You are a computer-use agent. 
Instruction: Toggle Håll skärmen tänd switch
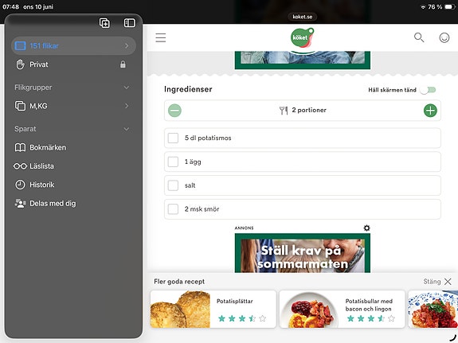(x=429, y=90)
